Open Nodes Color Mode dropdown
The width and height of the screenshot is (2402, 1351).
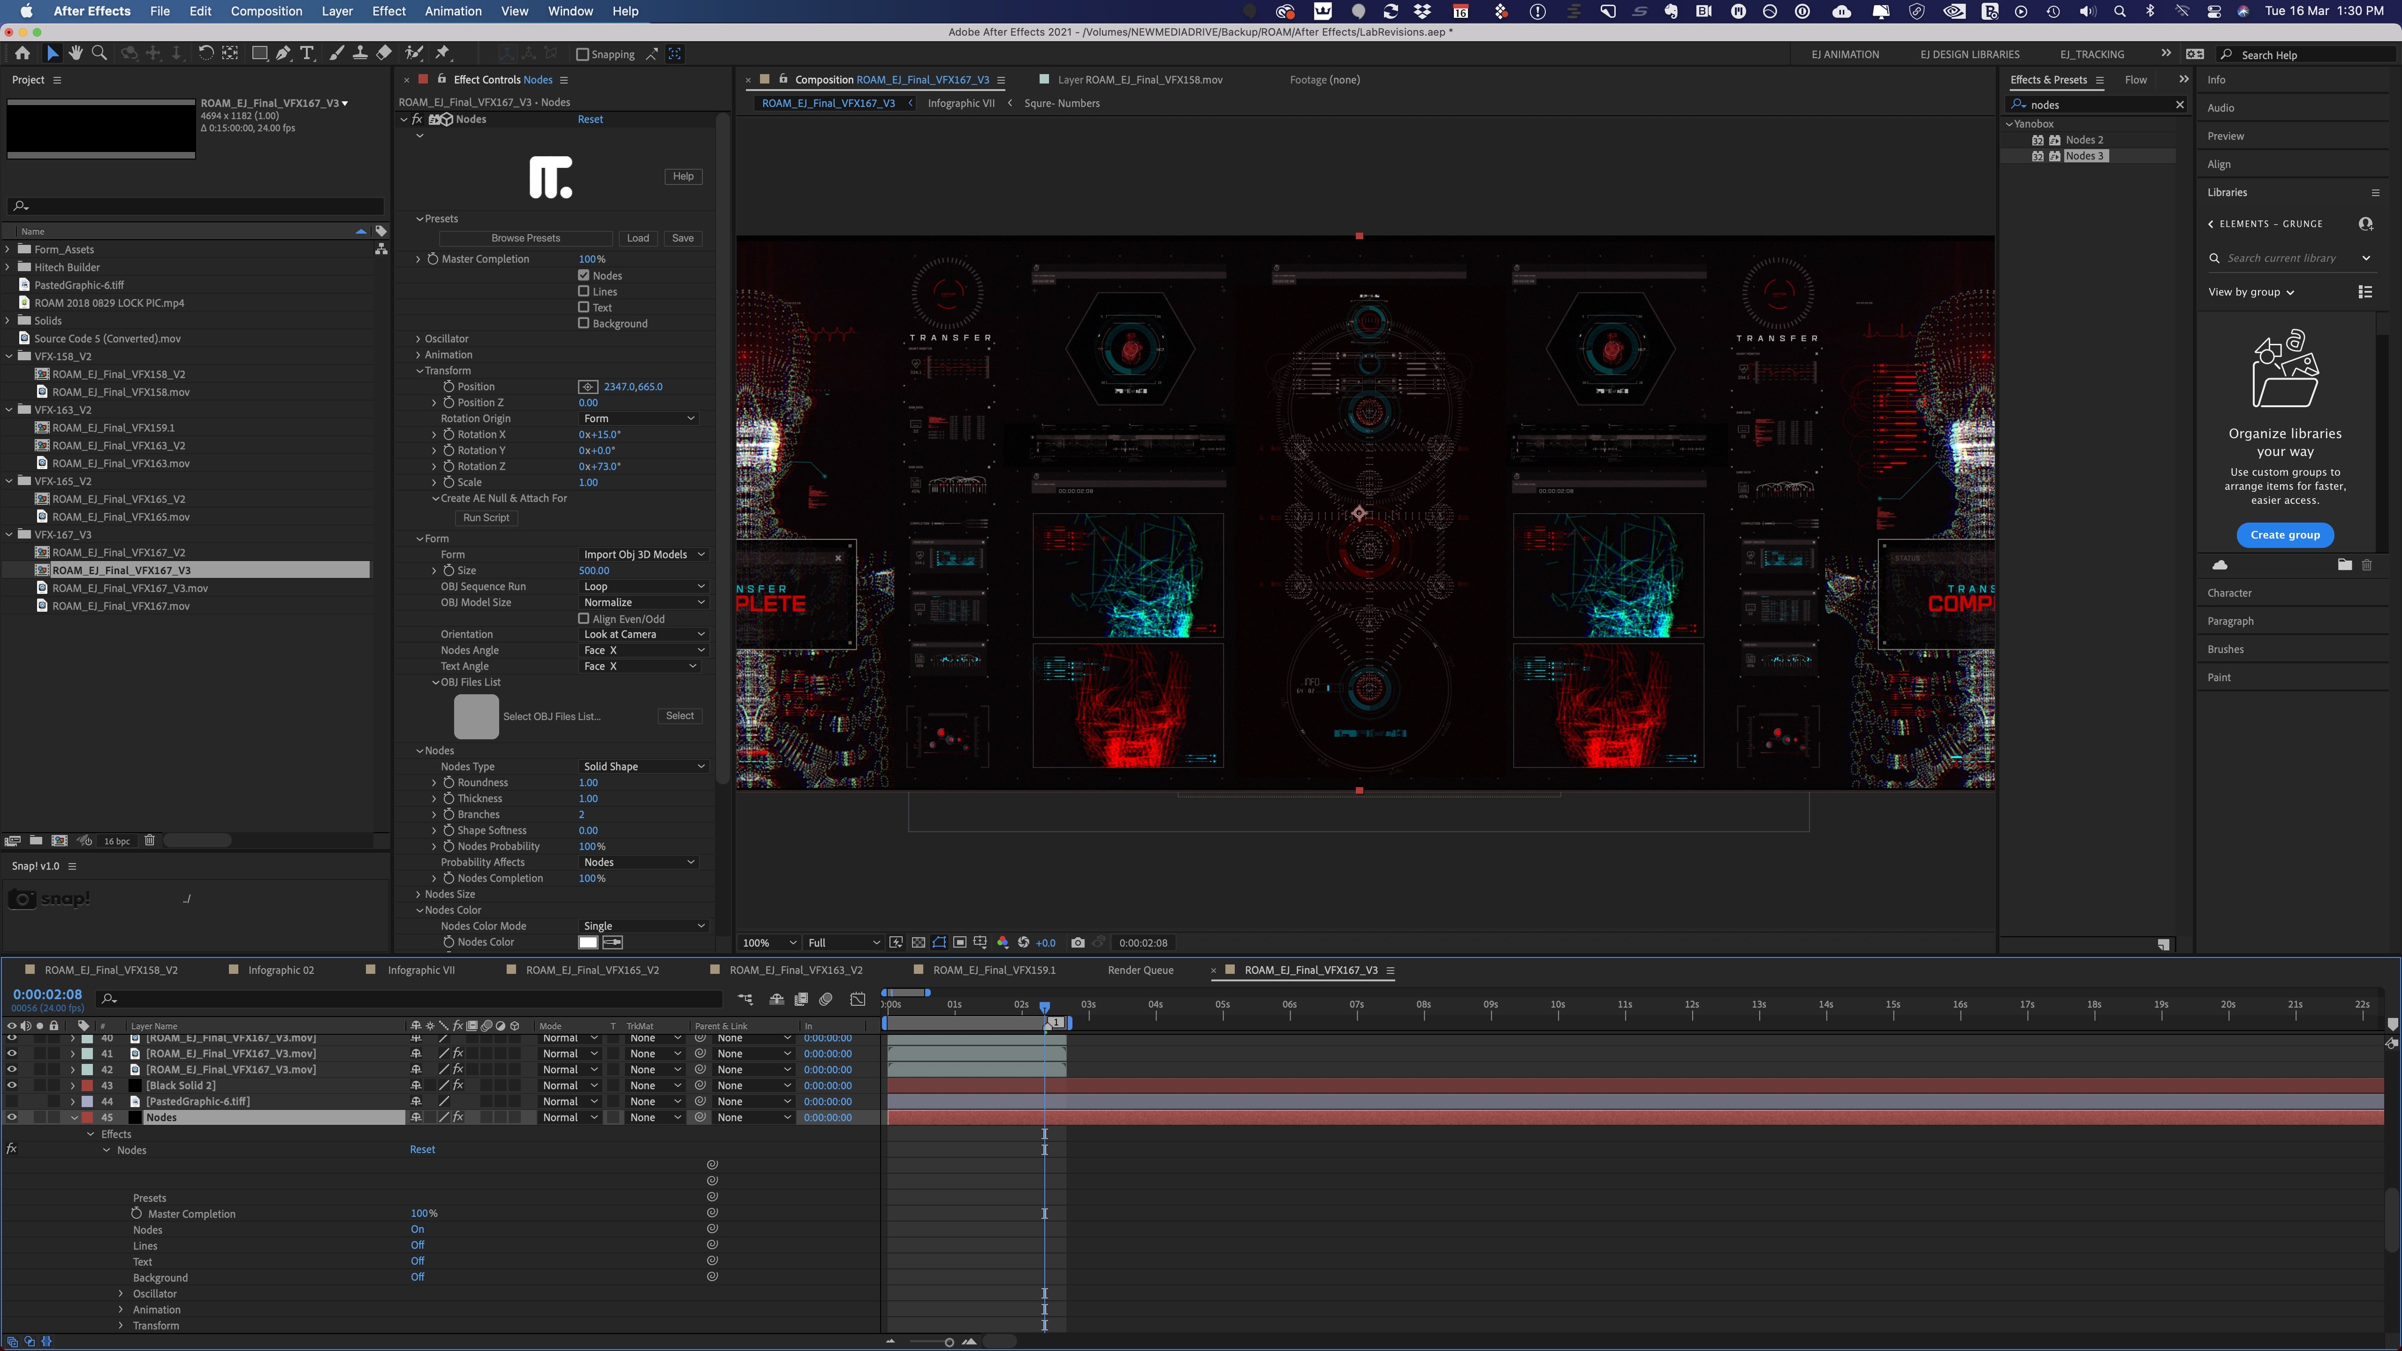point(643,926)
